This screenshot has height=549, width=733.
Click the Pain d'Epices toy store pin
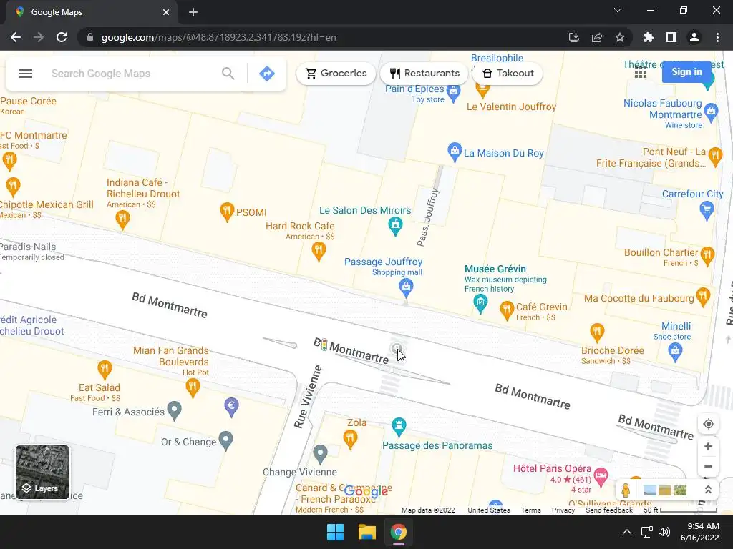[x=453, y=93]
